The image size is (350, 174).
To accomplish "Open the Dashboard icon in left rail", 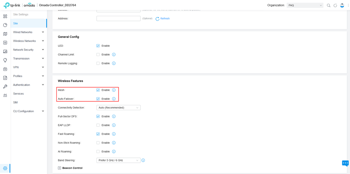I will click(x=5, y=17).
